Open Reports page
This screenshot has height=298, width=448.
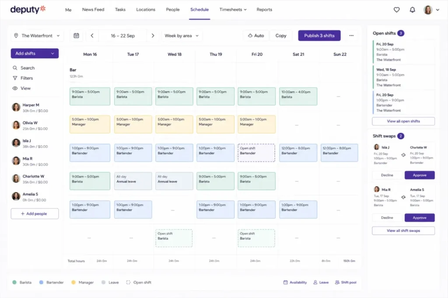(x=264, y=10)
